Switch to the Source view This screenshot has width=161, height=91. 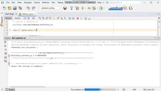point(8,18)
